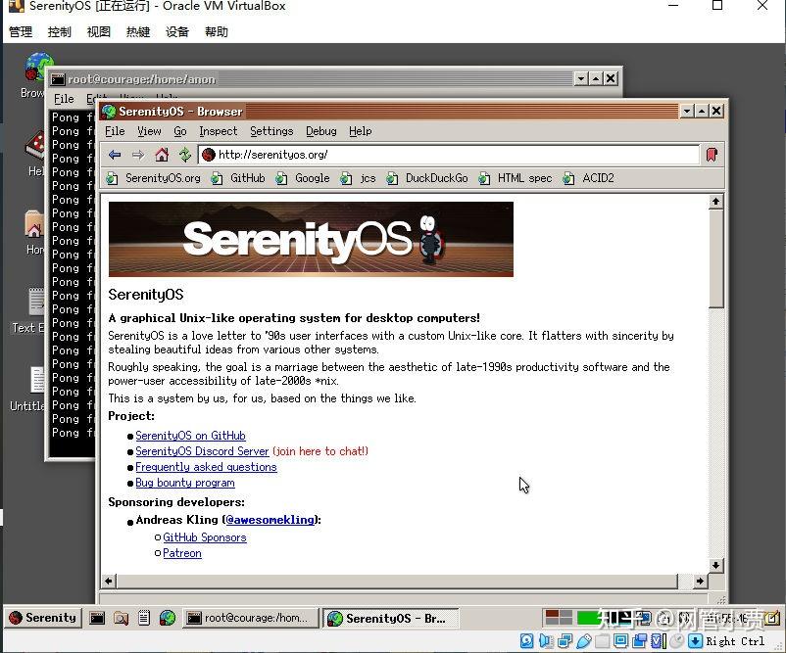The width and height of the screenshot is (786, 653).
Task: Open the DuckDuckGo bookmark
Action: [x=427, y=178]
